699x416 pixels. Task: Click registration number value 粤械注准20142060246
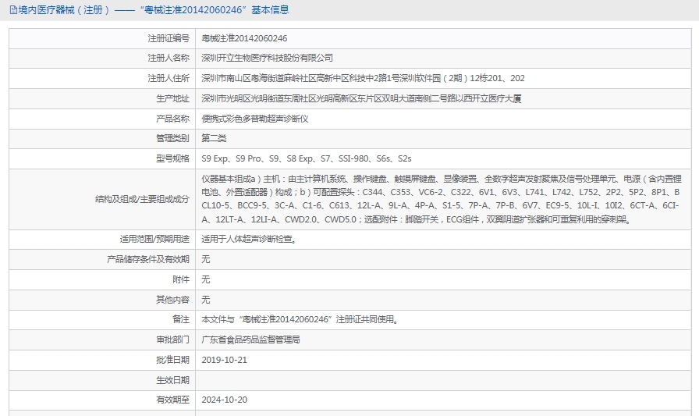(244, 38)
